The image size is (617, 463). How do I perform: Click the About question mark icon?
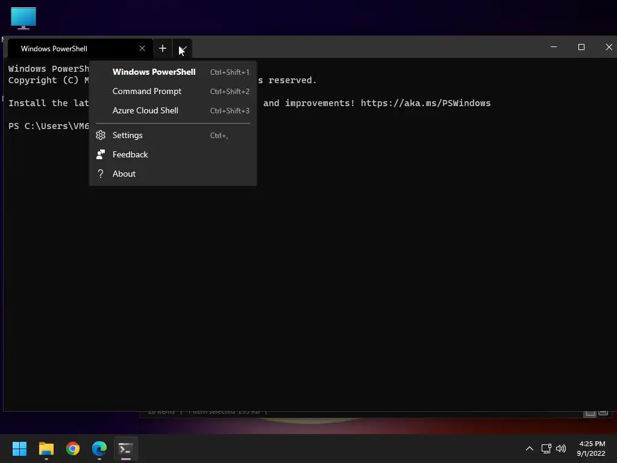(101, 174)
